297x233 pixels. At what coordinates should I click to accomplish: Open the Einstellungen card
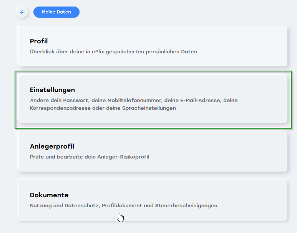(x=153, y=99)
